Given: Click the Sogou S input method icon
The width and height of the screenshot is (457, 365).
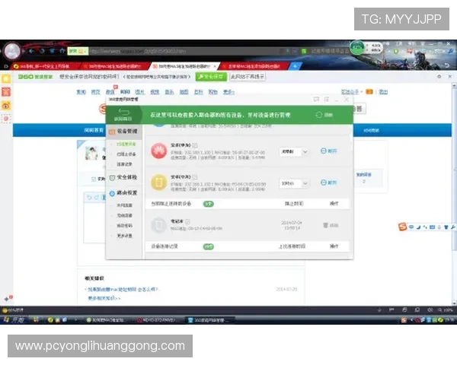Looking at the screenshot, I should [x=402, y=227].
